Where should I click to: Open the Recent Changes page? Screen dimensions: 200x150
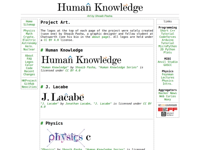(29, 73)
